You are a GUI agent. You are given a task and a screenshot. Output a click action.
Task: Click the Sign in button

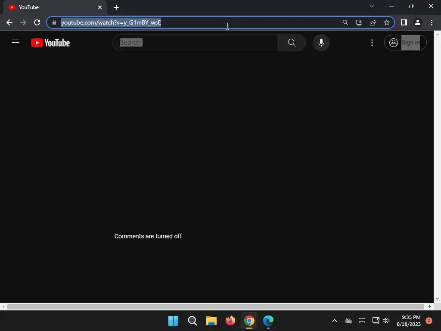[405, 43]
